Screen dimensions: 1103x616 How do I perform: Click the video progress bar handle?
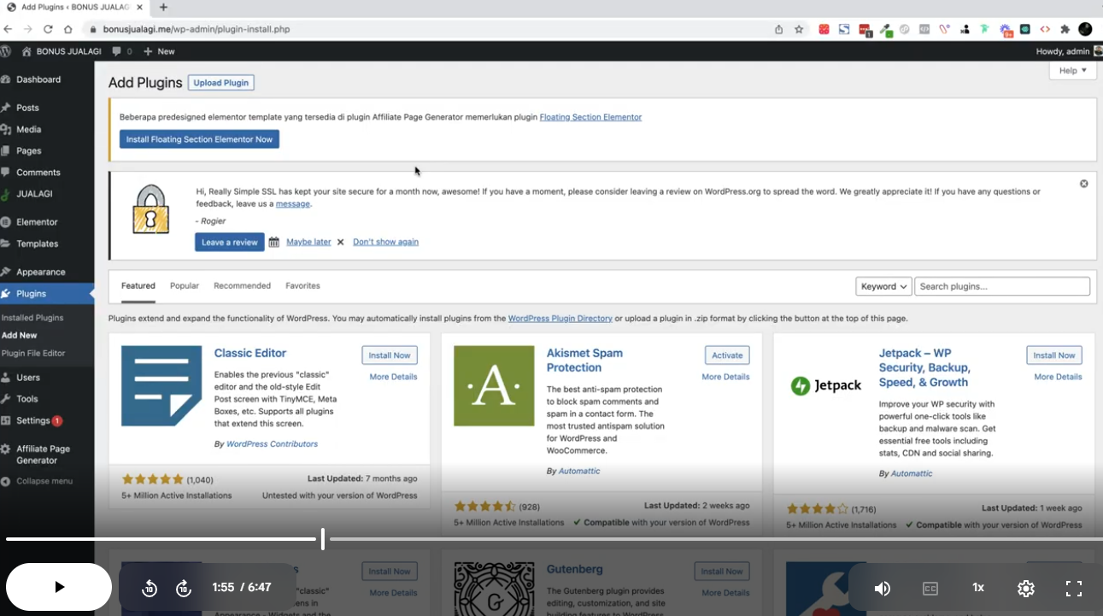(x=323, y=539)
